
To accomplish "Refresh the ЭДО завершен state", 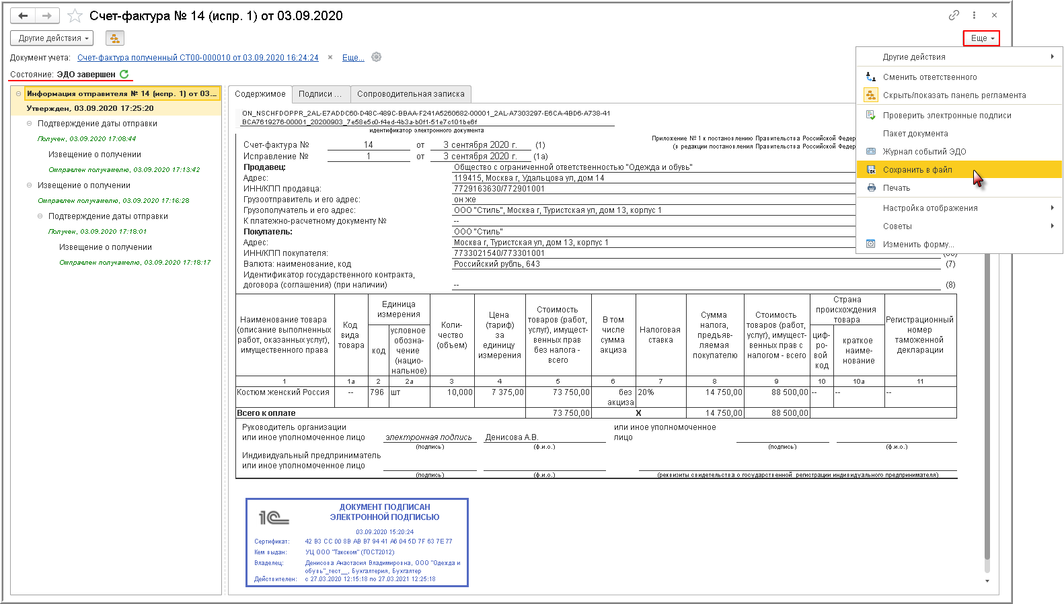I will pos(124,75).
